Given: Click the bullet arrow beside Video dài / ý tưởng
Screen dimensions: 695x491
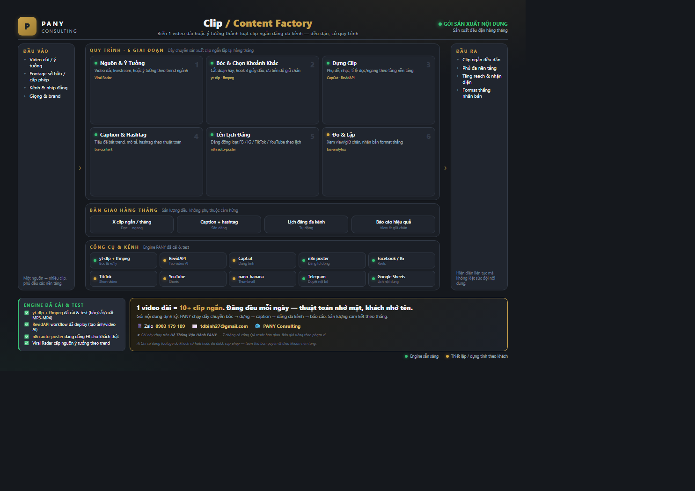Looking at the screenshot, I should tap(25, 60).
